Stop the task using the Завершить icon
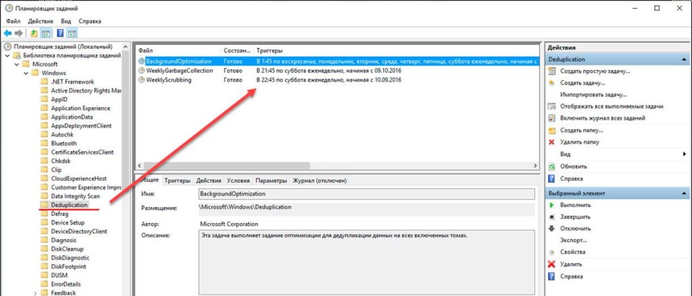Image resolution: width=692 pixels, height=296 pixels. tap(575, 216)
